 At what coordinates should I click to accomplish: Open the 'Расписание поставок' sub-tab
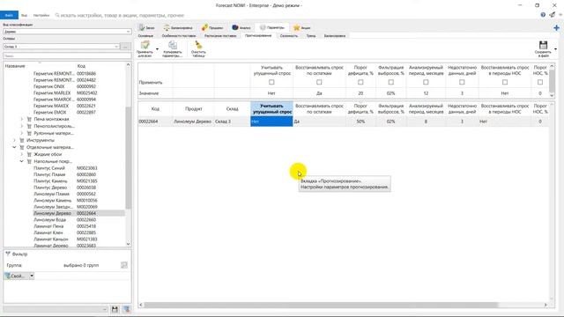pos(220,36)
